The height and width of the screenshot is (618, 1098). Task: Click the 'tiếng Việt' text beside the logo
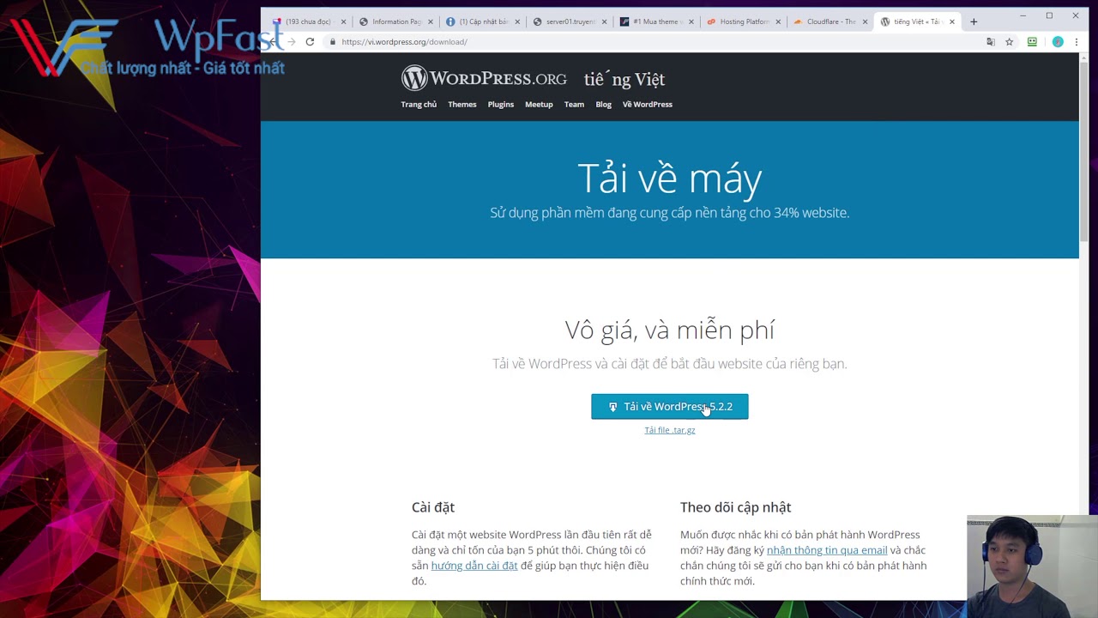(x=624, y=79)
